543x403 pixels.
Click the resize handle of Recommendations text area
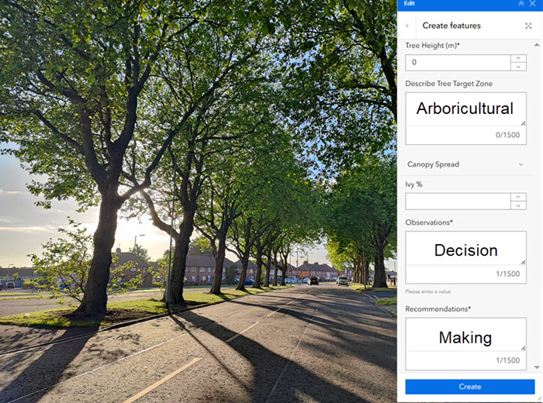click(x=523, y=348)
